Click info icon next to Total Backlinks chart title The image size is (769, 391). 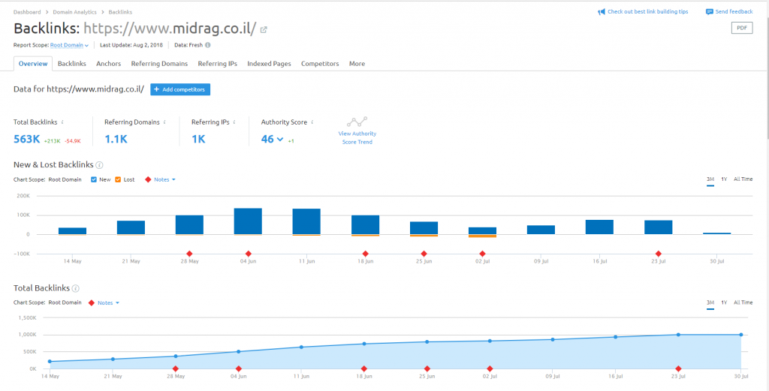76,288
